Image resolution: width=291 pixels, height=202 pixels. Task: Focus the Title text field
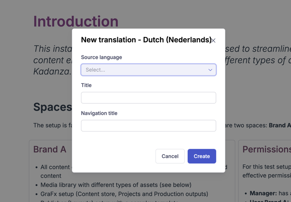pyautogui.click(x=149, y=98)
